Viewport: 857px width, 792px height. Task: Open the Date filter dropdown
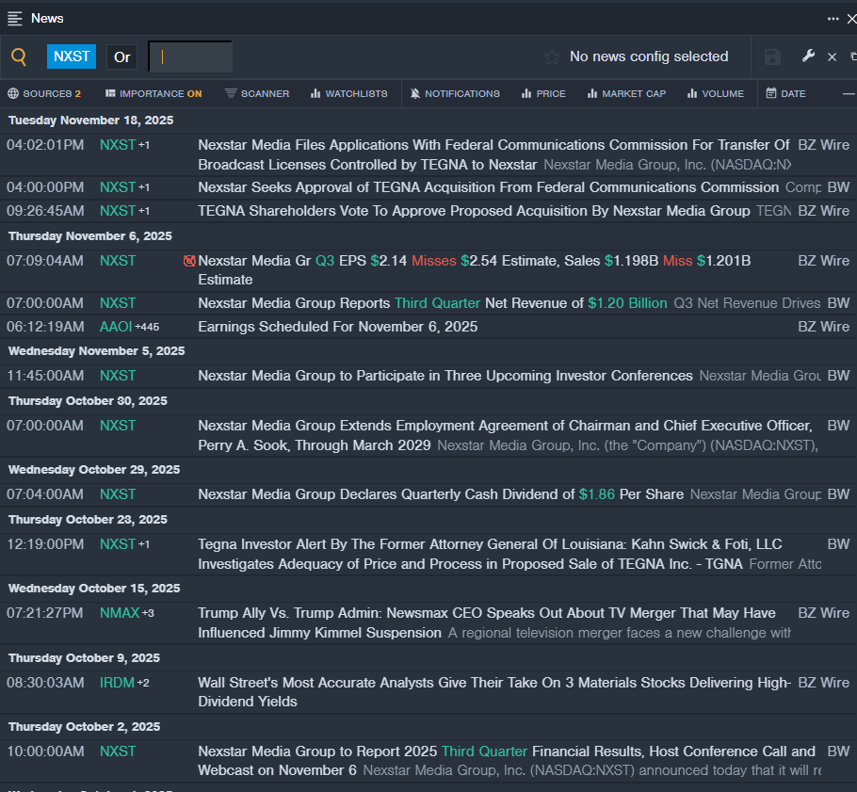coord(785,93)
